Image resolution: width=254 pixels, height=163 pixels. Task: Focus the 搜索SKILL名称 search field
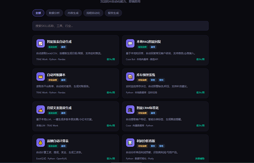coord(120,26)
